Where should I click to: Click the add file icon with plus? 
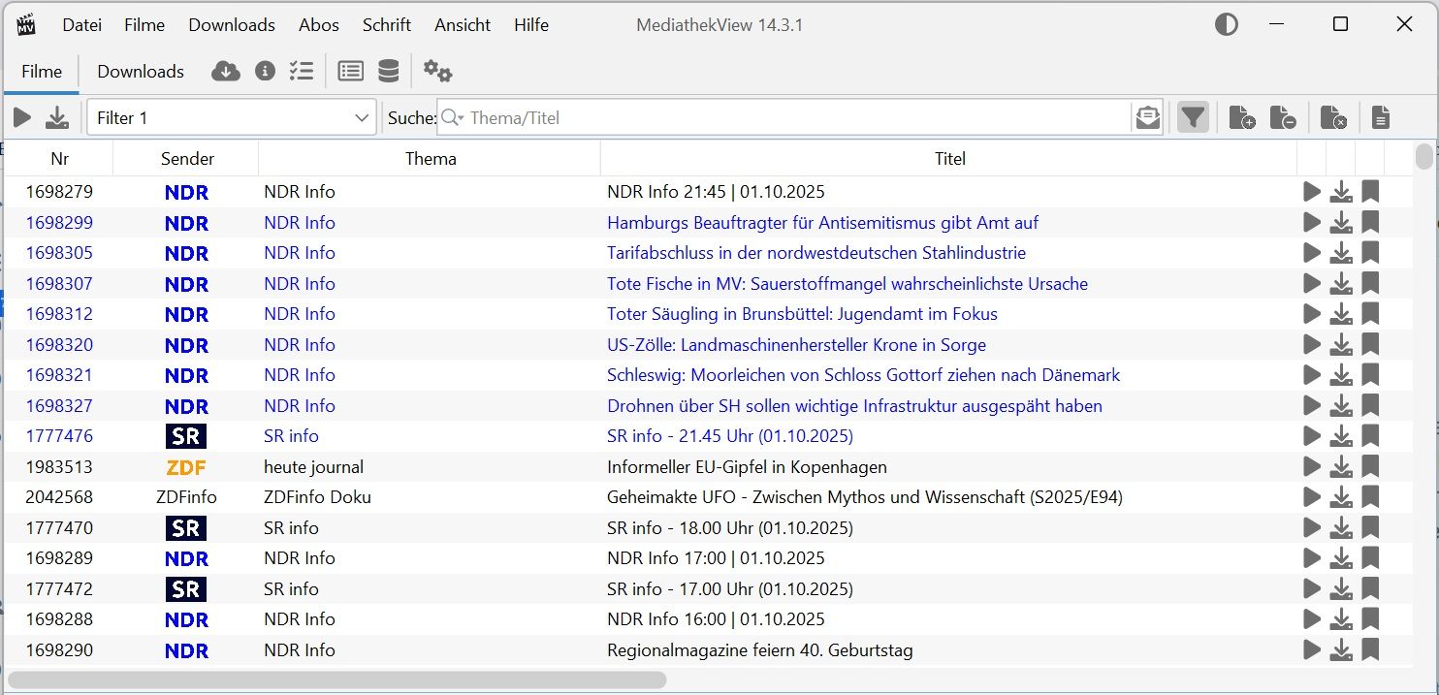[x=1241, y=118]
